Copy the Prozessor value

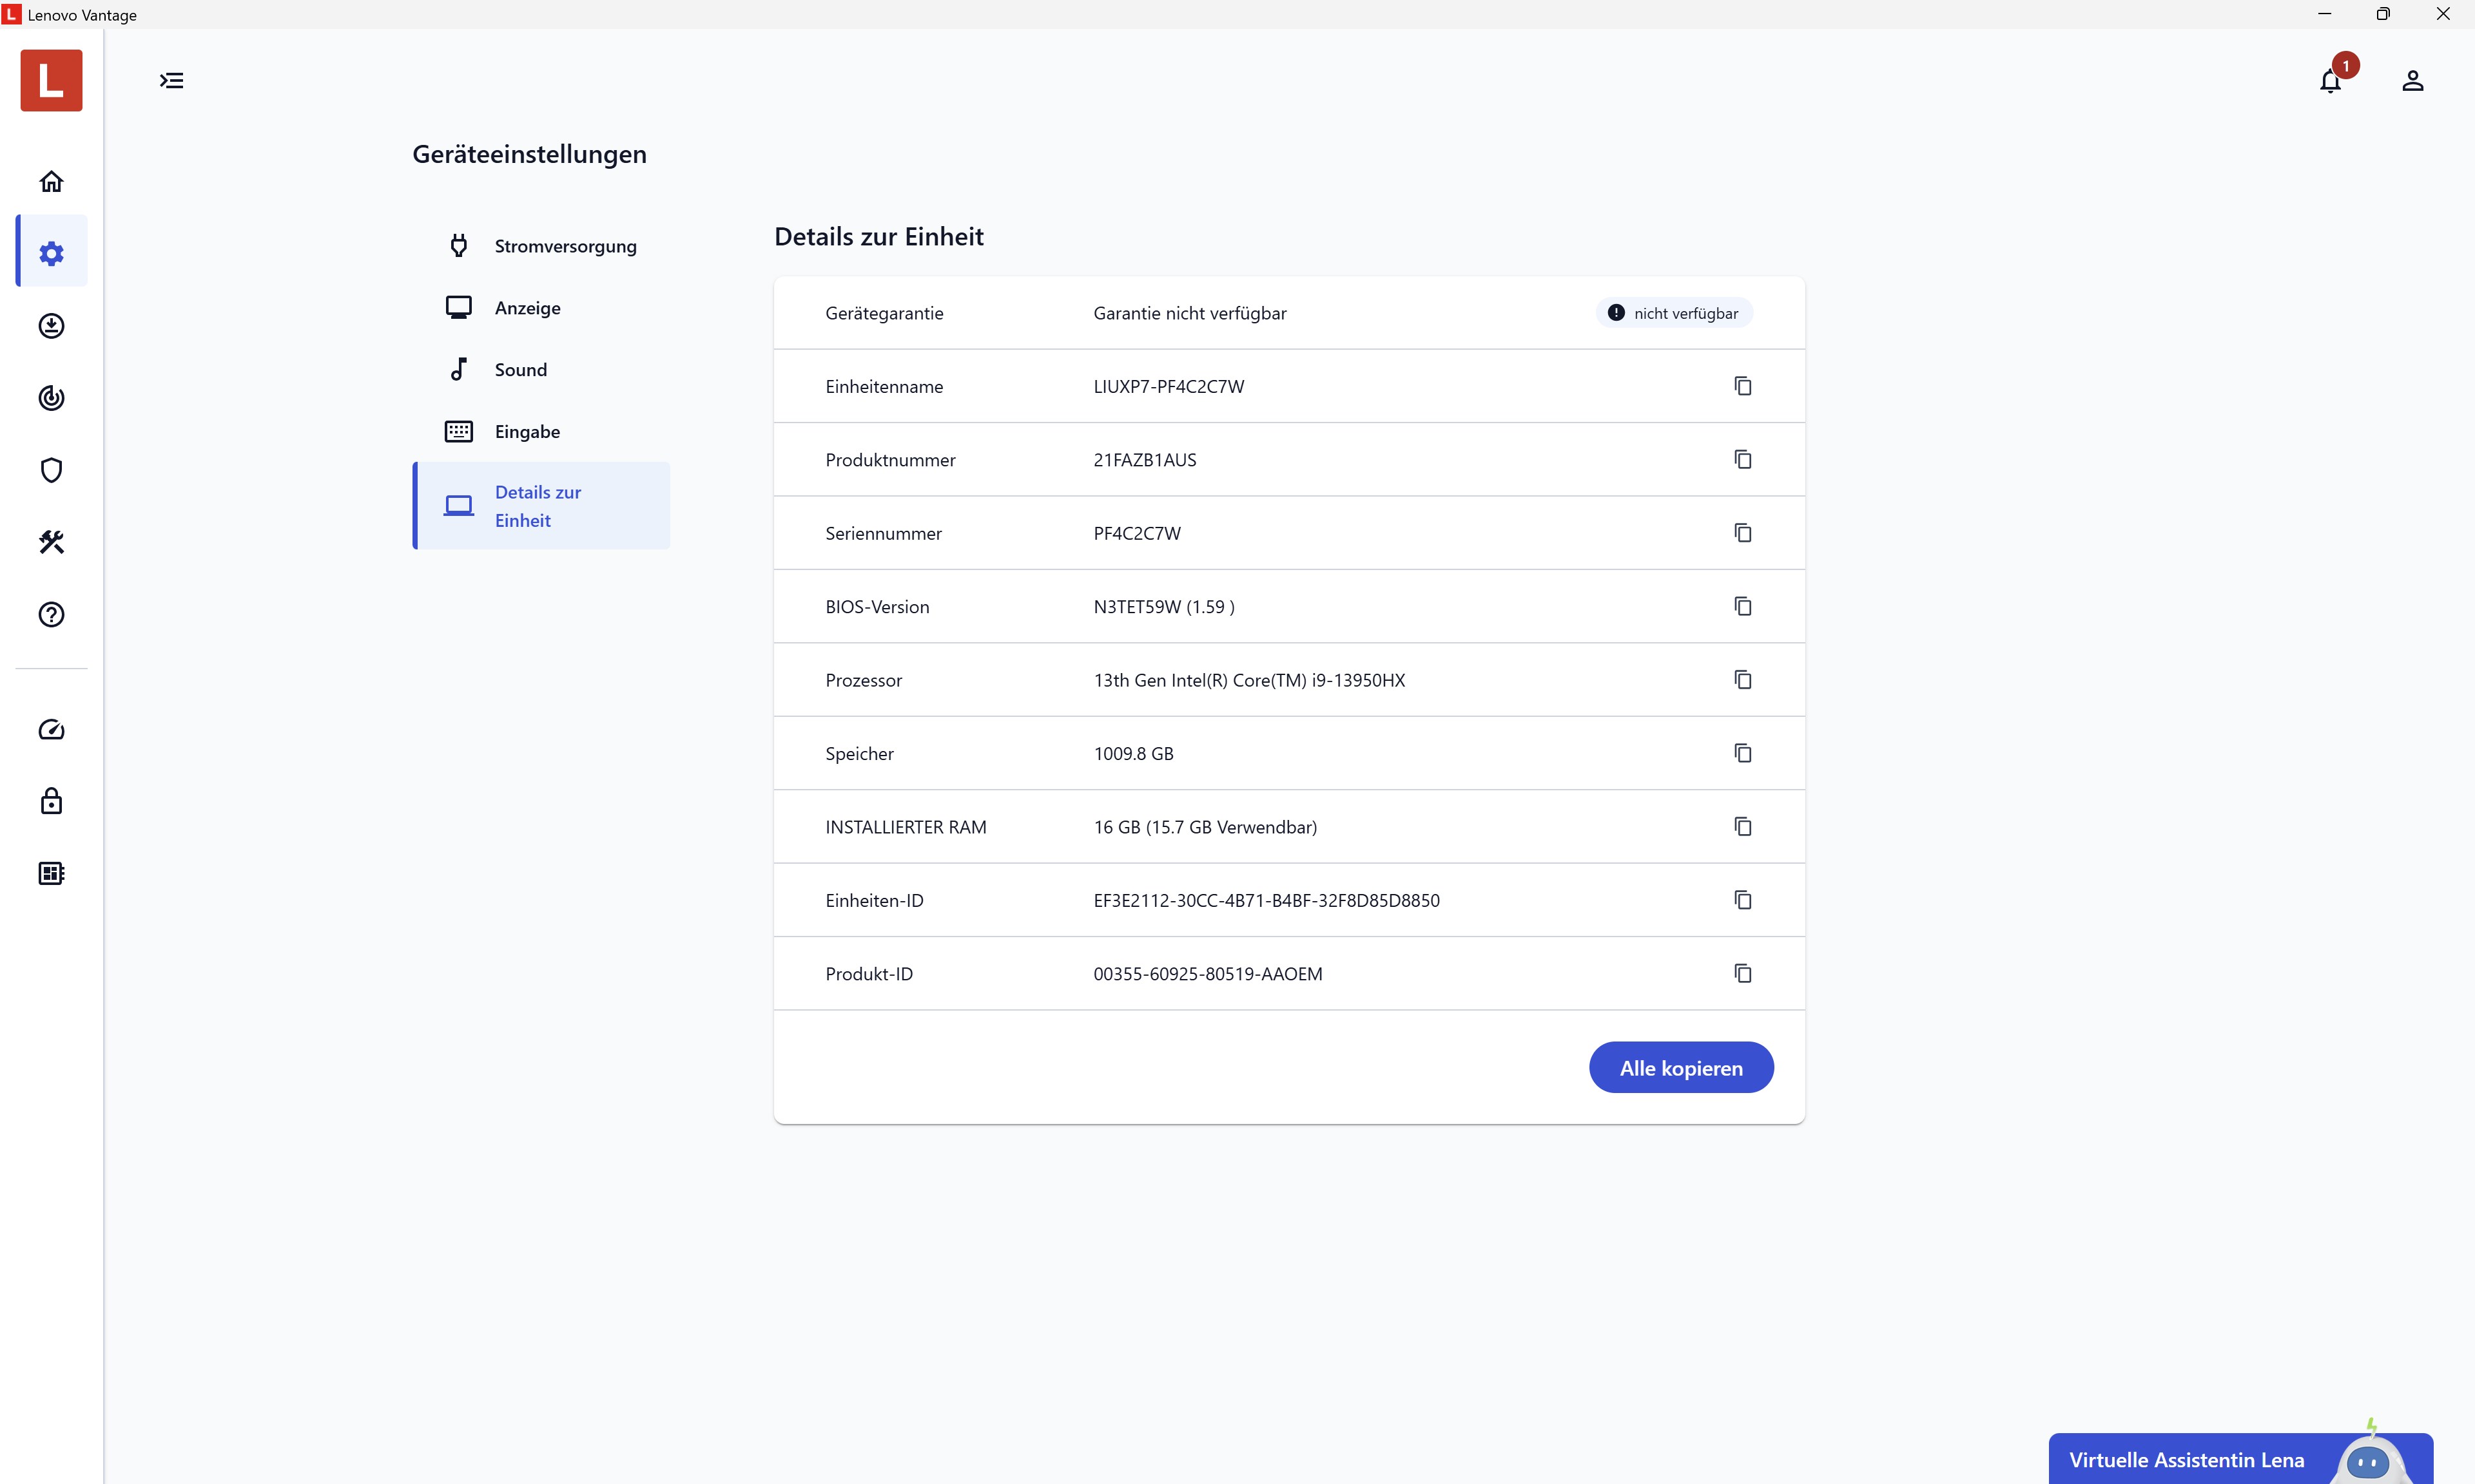(1743, 680)
